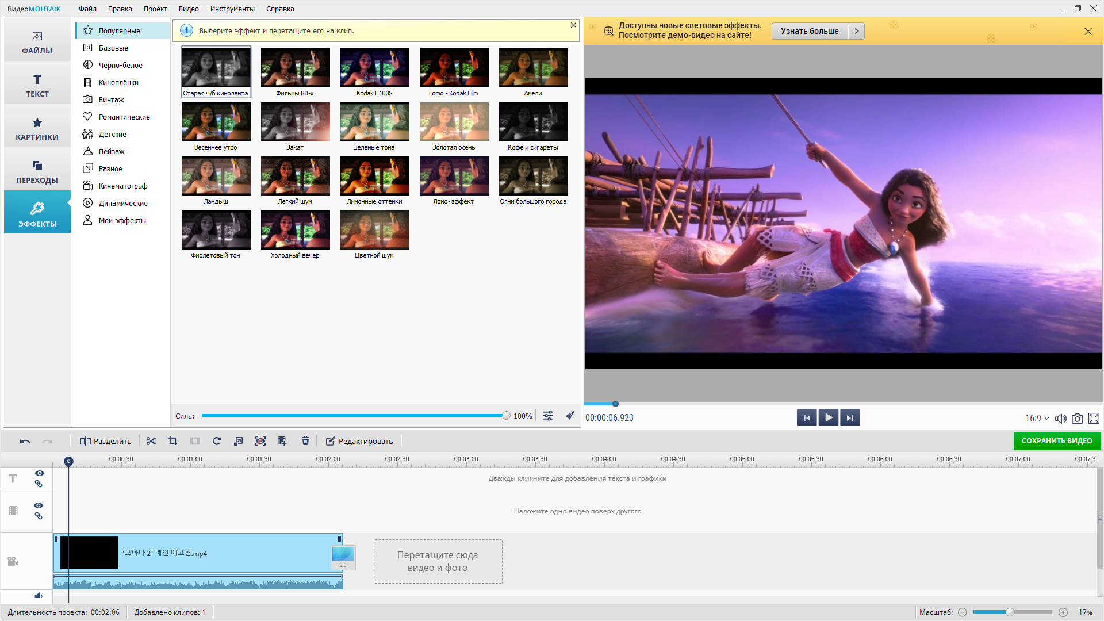Select the Детские effects category
The image size is (1104, 621).
tap(122, 134)
